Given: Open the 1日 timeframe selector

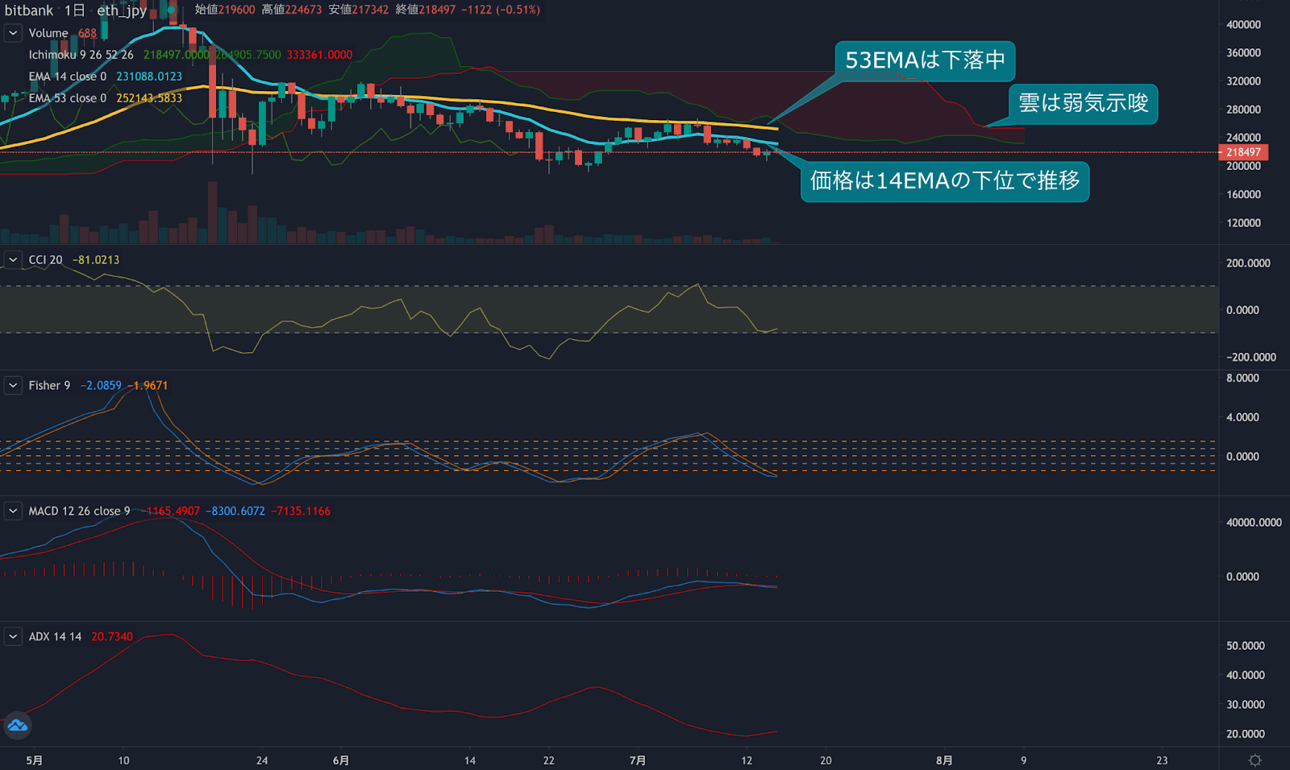Looking at the screenshot, I should pyautogui.click(x=74, y=10).
